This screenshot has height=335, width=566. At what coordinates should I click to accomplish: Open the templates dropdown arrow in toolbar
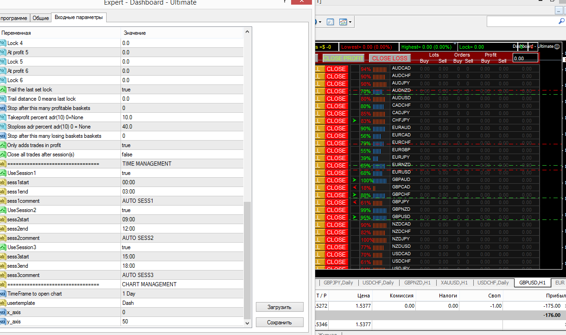(x=350, y=22)
